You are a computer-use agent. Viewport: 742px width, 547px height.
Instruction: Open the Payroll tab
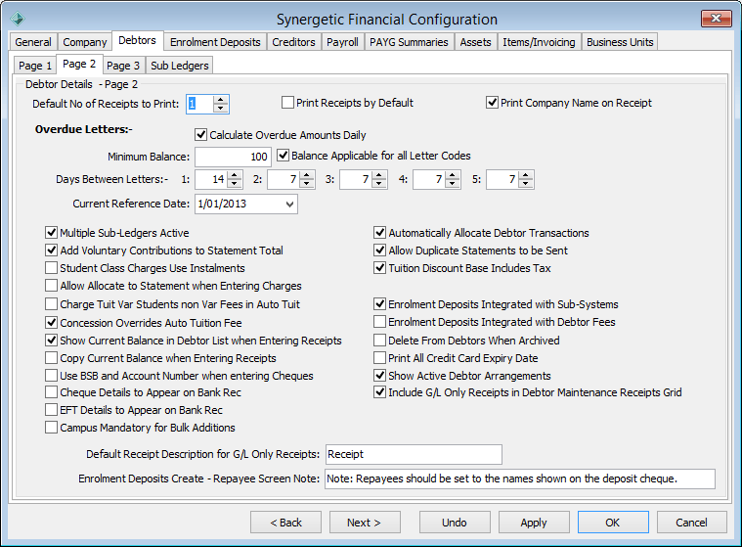click(342, 42)
